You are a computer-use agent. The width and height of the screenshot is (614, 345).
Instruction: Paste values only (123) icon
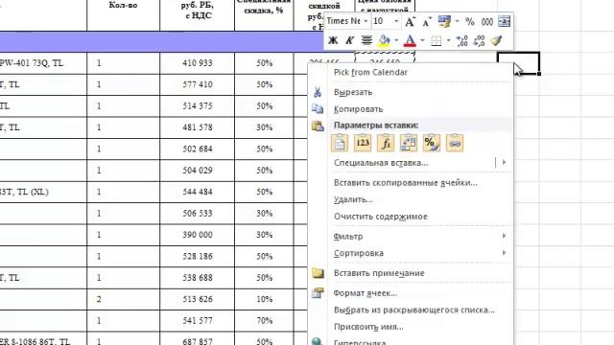point(363,143)
